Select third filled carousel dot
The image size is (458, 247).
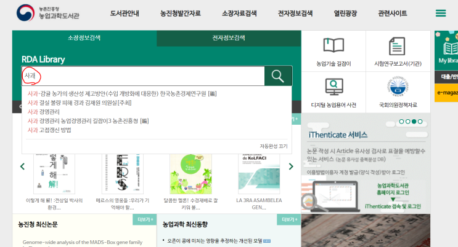point(414,122)
